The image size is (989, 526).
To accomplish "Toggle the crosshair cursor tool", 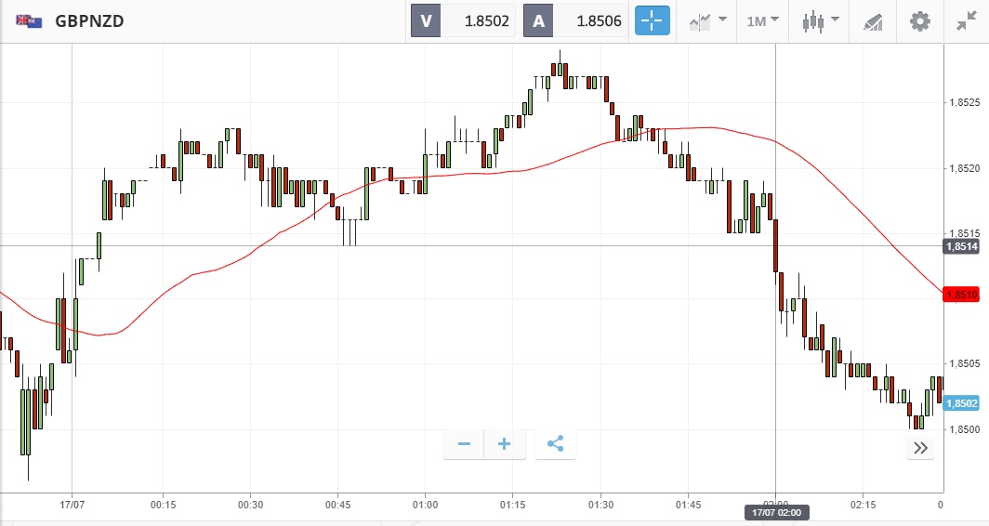I will pos(652,20).
